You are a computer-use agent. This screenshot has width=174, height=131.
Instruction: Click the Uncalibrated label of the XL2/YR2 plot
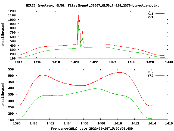coord(3,95)
